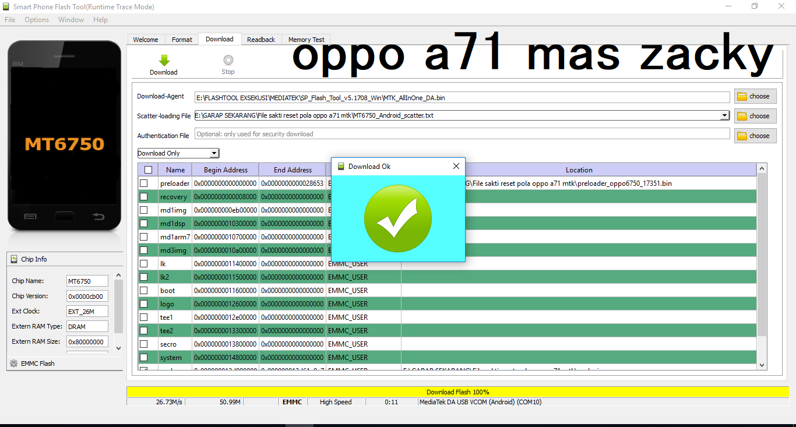Click the 26.73M/s speed status entry
The image size is (796, 427).
pos(169,402)
